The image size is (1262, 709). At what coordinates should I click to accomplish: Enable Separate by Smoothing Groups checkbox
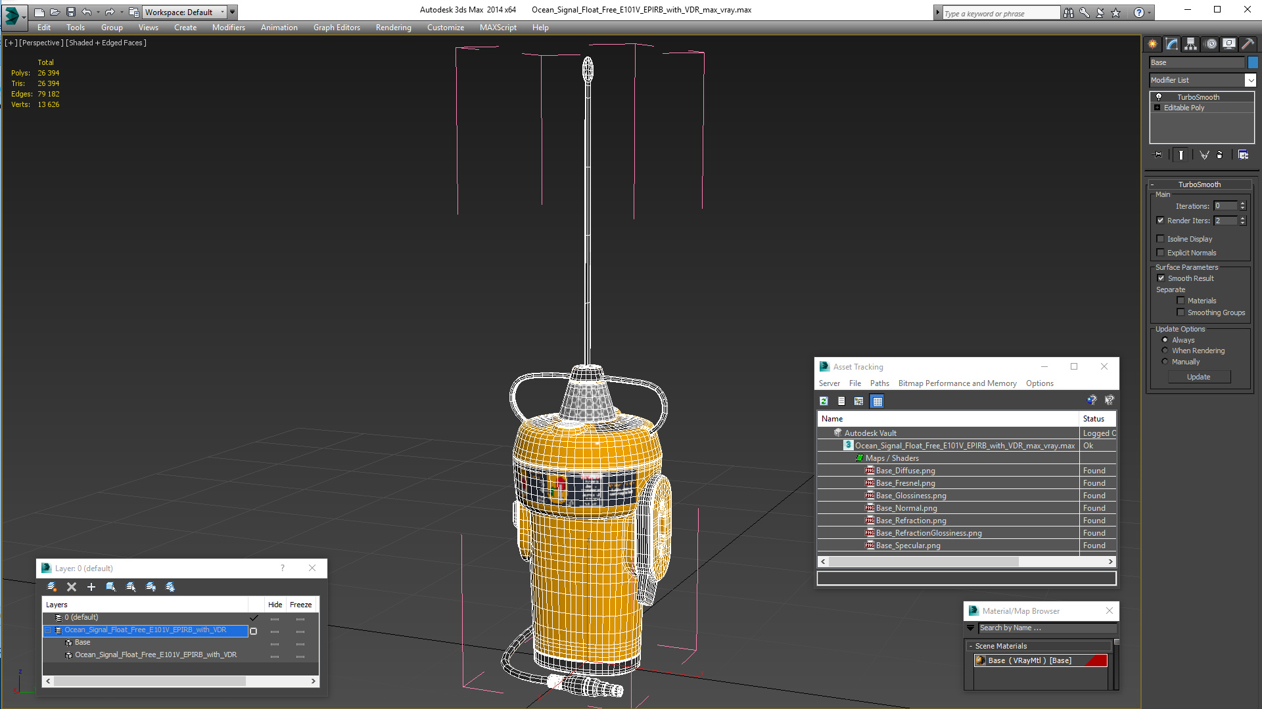tap(1181, 312)
